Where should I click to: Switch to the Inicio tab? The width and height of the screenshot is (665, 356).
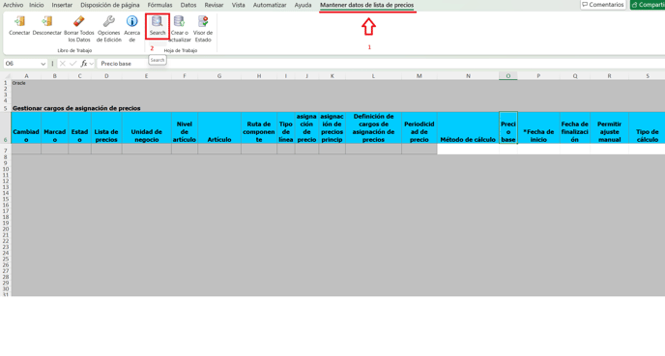37,5
